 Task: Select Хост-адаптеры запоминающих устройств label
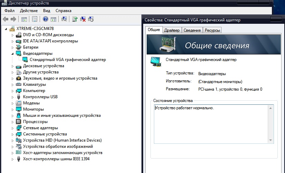63,153
